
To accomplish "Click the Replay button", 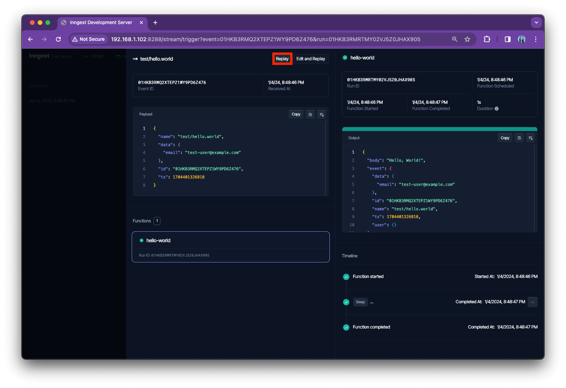I will click(282, 59).
